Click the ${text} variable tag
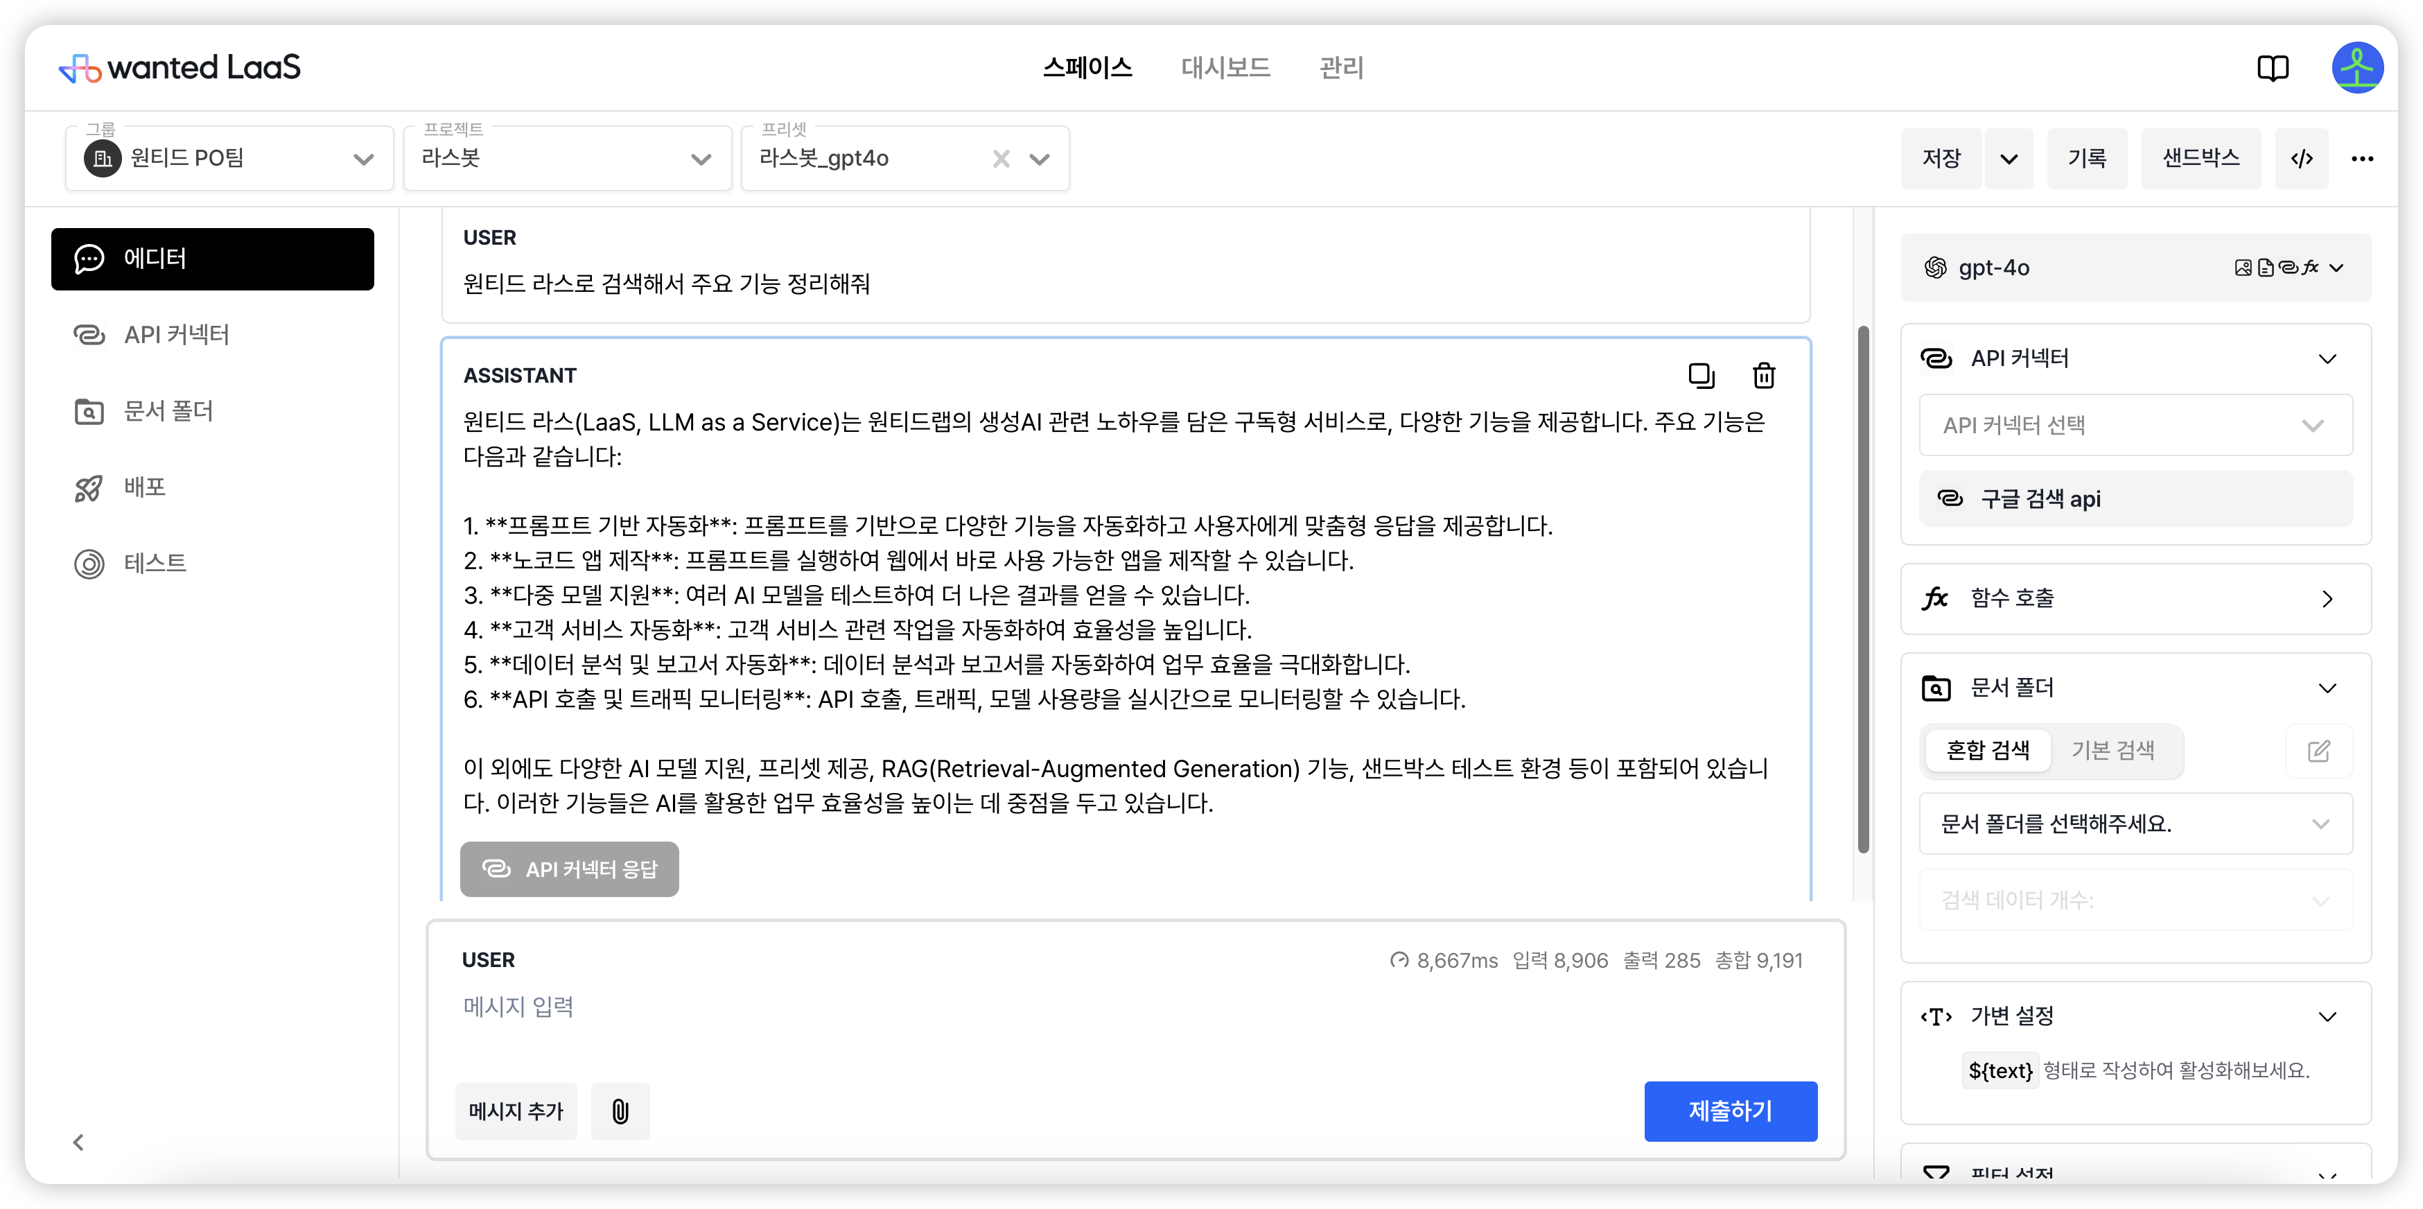Image resolution: width=2423 pixels, height=1209 pixels. 2000,1070
